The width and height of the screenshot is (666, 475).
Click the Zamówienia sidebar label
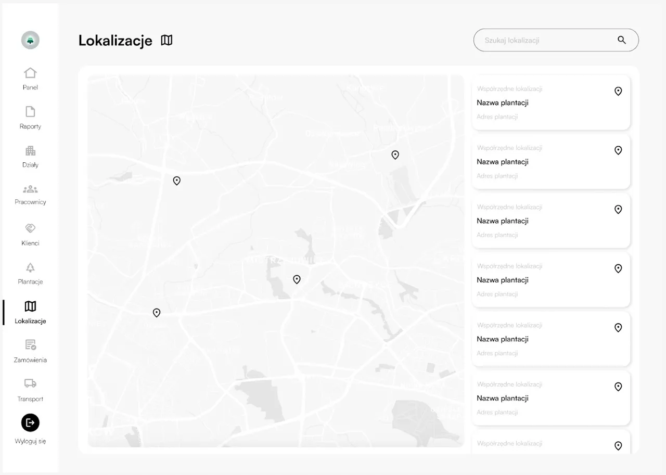[30, 360]
